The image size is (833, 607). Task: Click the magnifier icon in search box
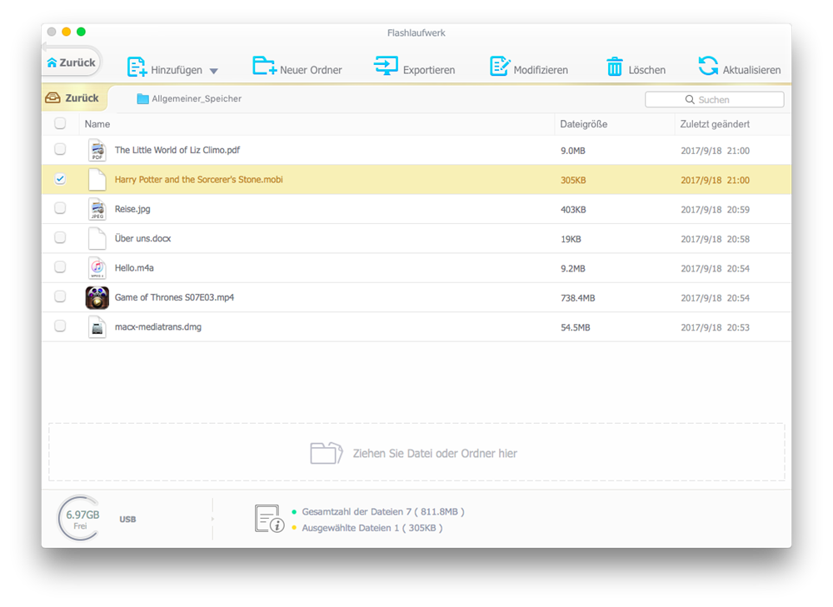(x=690, y=99)
